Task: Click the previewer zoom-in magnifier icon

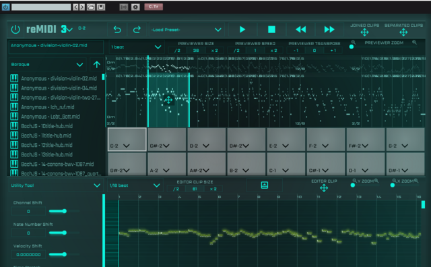Action: coord(414,42)
